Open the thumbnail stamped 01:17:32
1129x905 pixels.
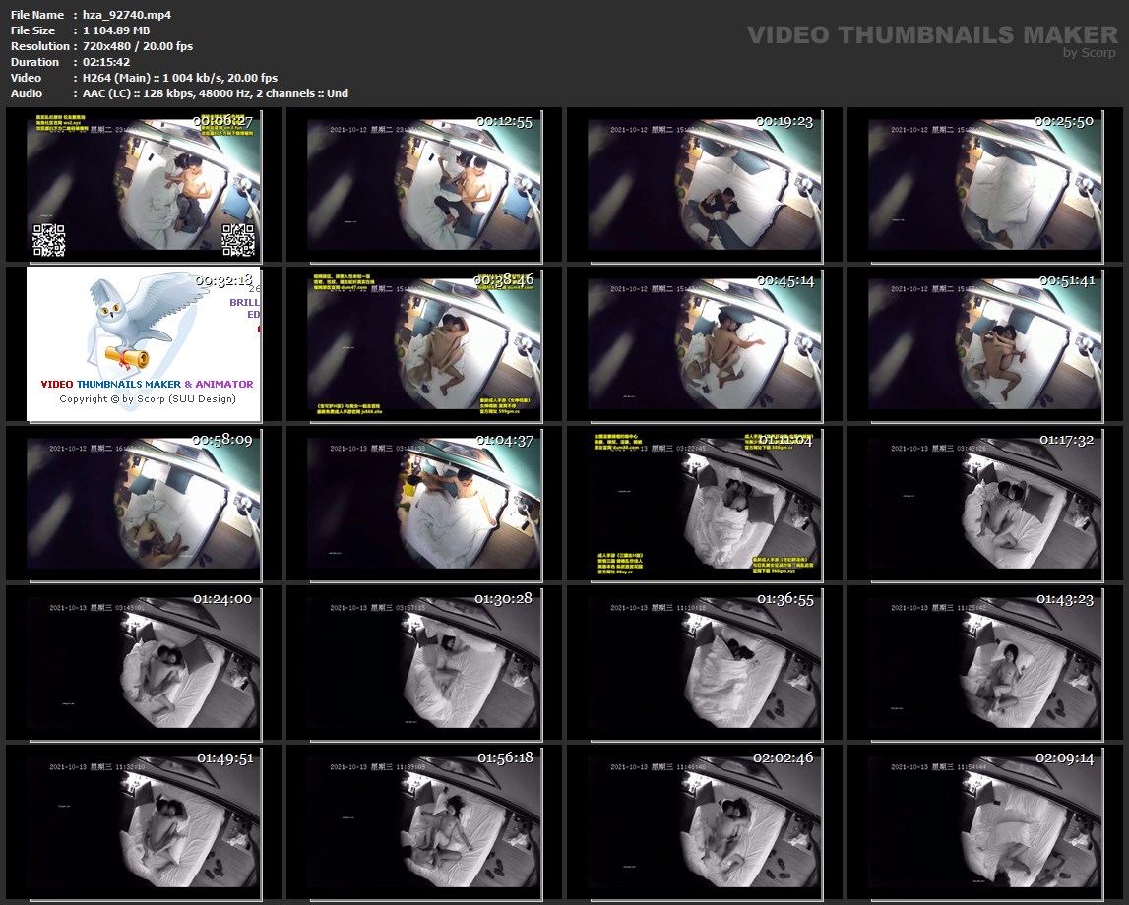[x=985, y=502]
